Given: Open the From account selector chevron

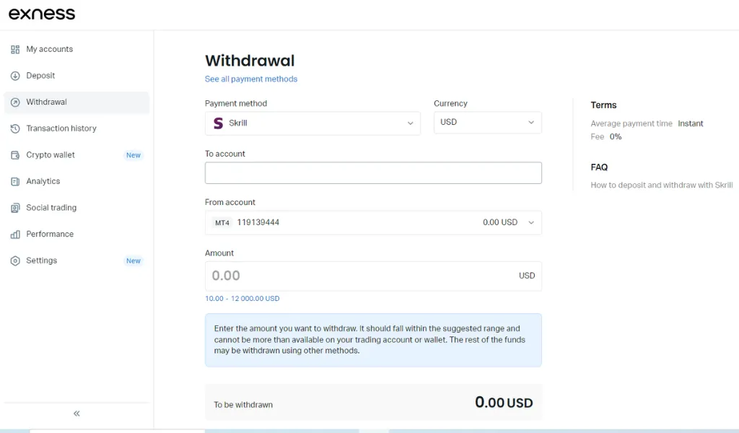Looking at the screenshot, I should point(530,222).
